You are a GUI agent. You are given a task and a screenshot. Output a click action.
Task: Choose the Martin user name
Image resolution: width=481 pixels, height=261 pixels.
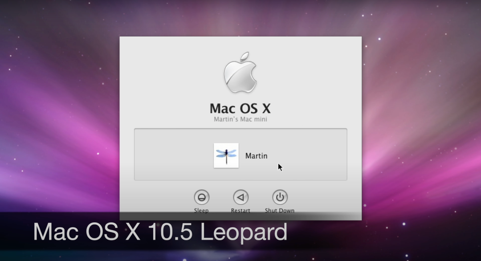(256, 156)
